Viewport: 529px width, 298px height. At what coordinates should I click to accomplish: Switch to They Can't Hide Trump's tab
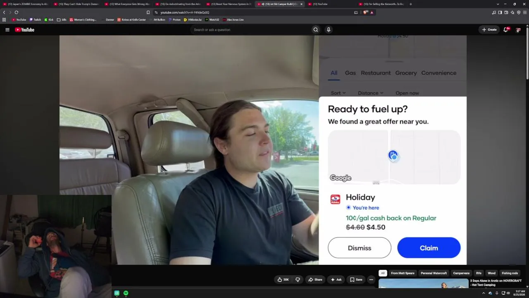tap(76, 4)
